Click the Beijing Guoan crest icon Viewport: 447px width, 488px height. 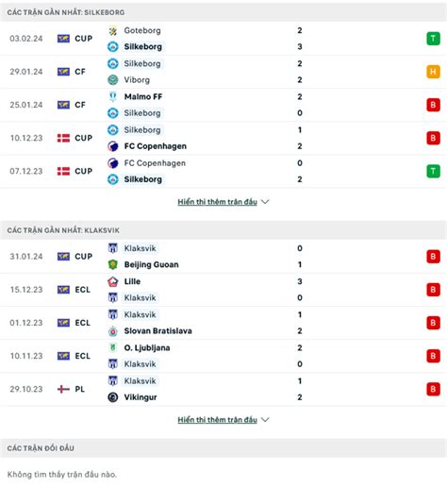point(113,264)
